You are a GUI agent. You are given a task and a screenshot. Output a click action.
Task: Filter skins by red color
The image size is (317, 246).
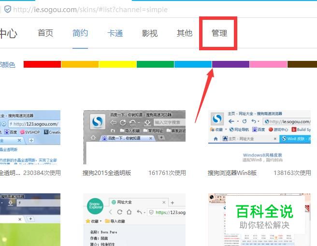[x=42, y=64]
